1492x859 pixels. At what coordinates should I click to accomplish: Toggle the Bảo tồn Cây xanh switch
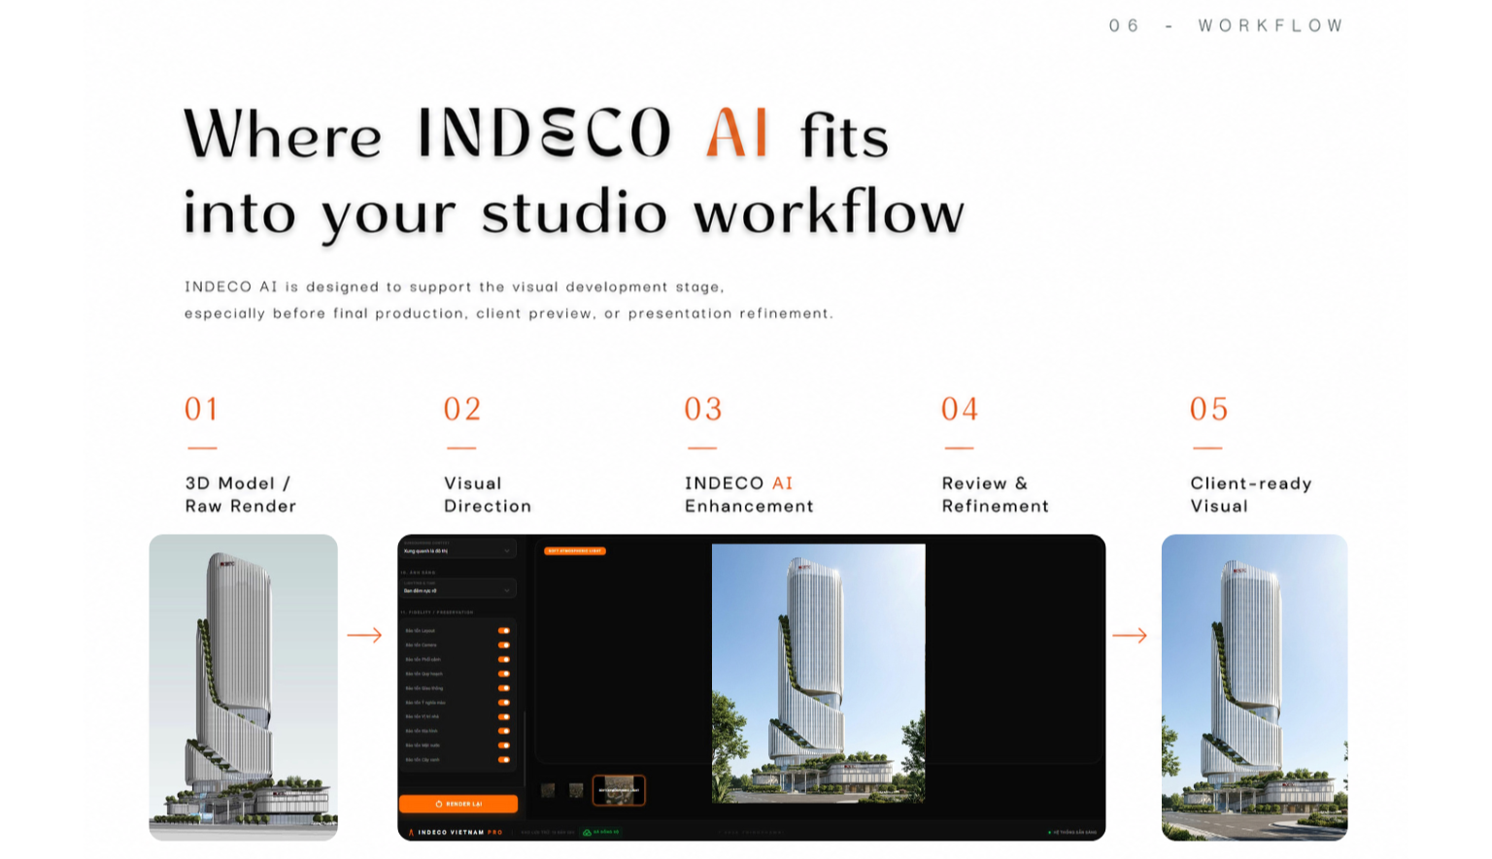click(504, 760)
